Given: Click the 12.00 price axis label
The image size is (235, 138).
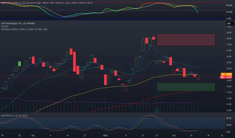Looking at the screenshot, I should [229, 110].
